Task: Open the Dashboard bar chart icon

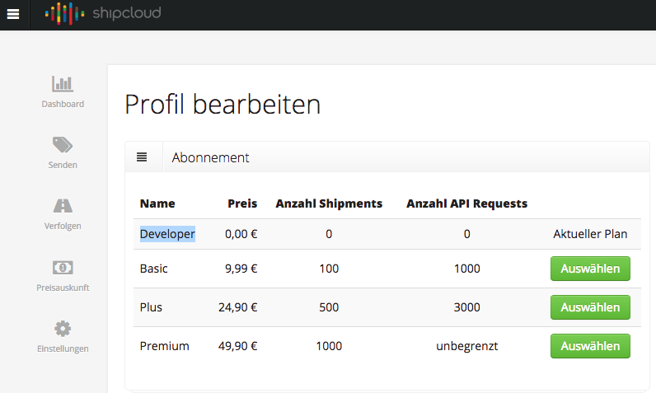Action: coord(63,84)
